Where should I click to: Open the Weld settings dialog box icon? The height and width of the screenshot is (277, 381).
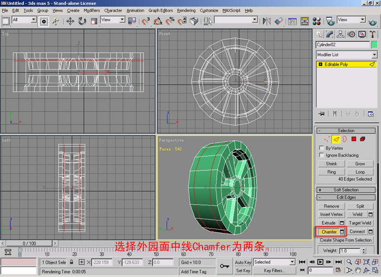pos(370,214)
